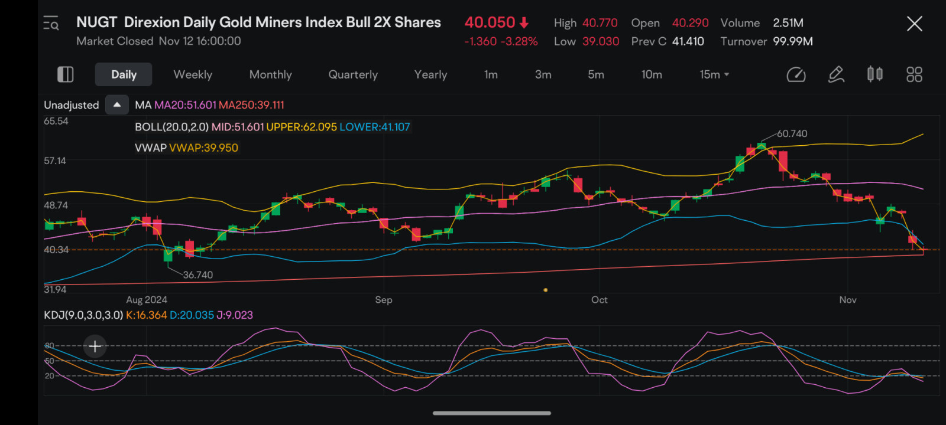Tap the plus button on KDJ panel
This screenshot has width=946, height=425.
(x=95, y=346)
